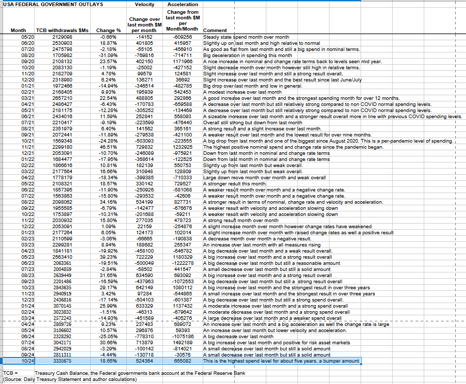The height and width of the screenshot is (384, 466).
Task: Select the 'Change %' header cell
Action: point(108,31)
